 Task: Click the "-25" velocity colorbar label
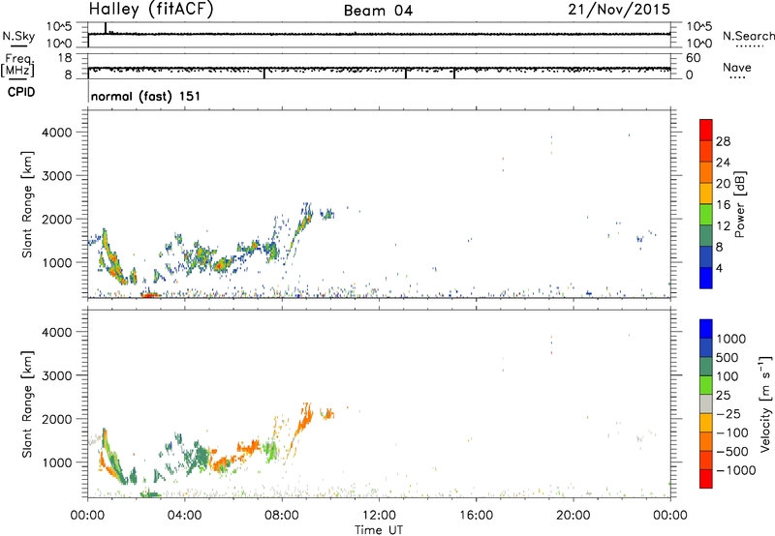point(728,414)
